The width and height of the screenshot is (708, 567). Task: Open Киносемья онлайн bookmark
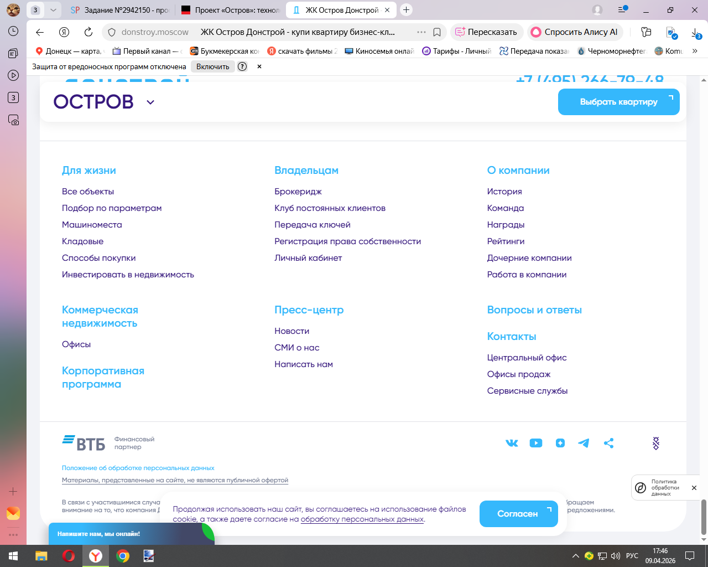[379, 51]
